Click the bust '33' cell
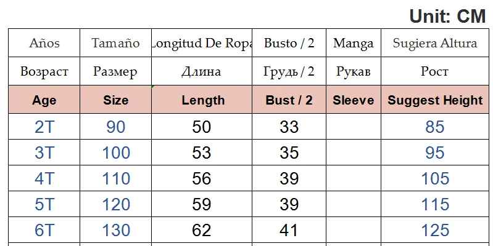The height and width of the screenshot is (246, 493). point(289,127)
